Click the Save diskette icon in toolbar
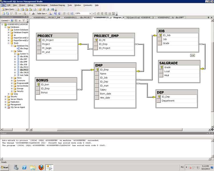Viewport: 214px width, 171px height. pyautogui.click(x=44, y=9)
